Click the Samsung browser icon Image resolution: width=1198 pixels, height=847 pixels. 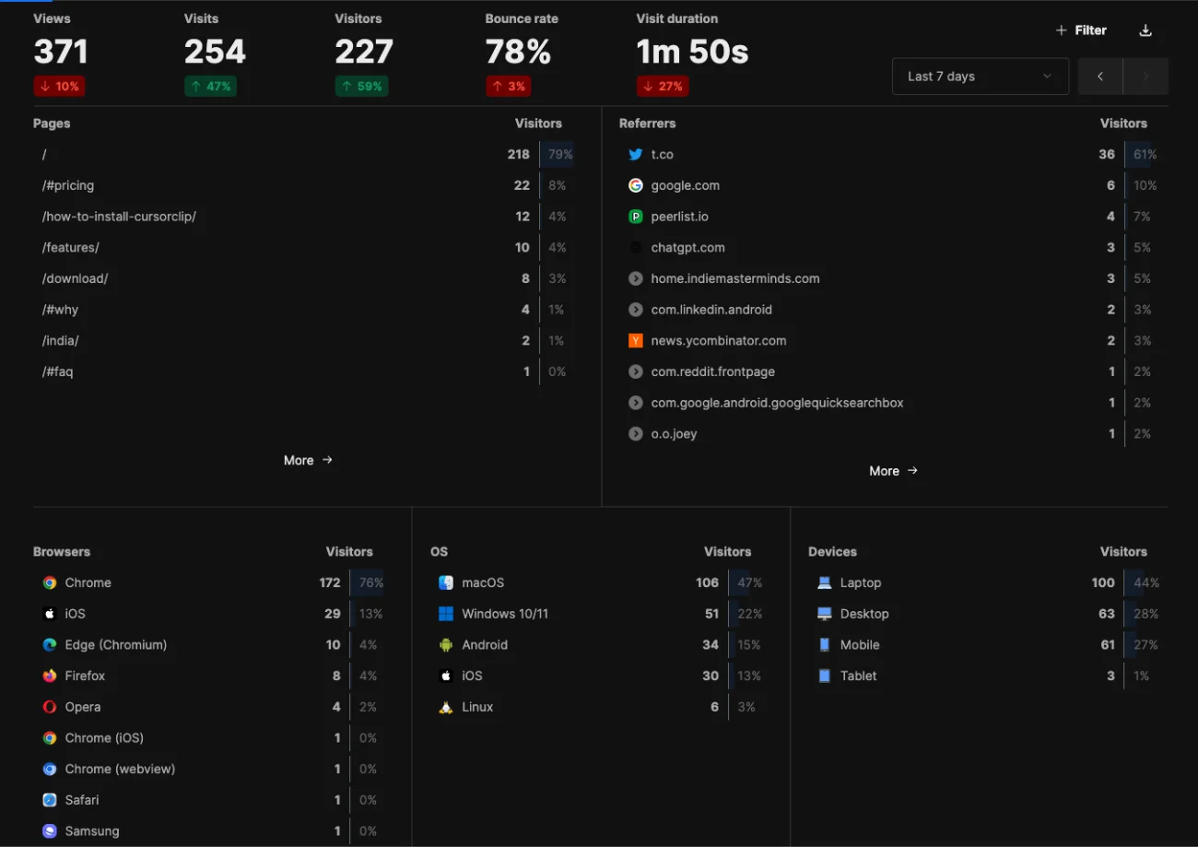pos(50,831)
